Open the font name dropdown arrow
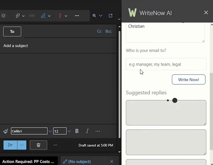213x165 pixels. pyautogui.click(x=50, y=131)
